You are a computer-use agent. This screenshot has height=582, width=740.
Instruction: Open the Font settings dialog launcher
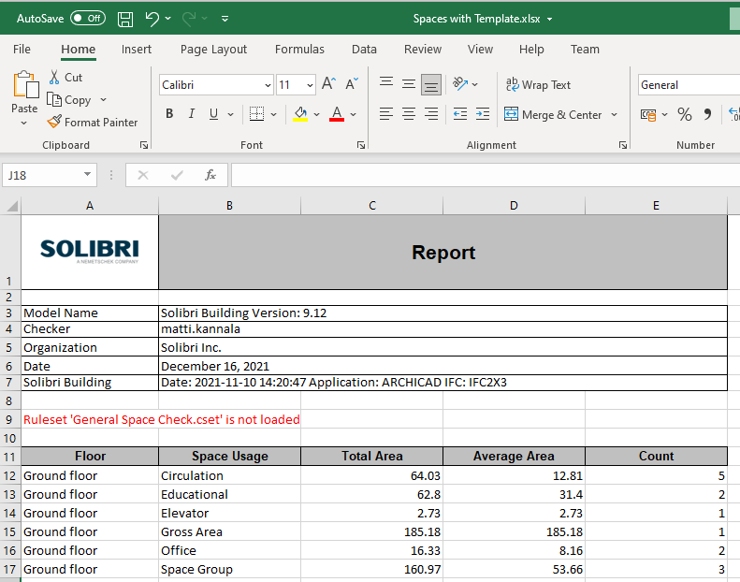pos(361,145)
